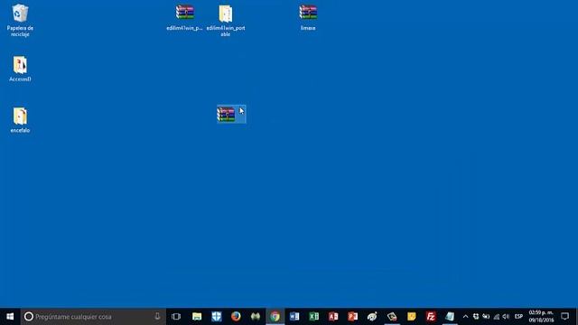Launch Firefox from the taskbar
The image size is (578, 325).
point(236,317)
